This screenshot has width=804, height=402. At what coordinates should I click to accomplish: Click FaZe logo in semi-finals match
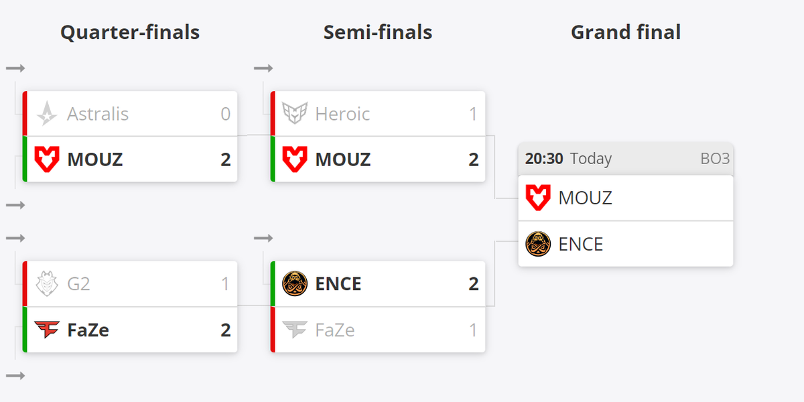tap(295, 330)
